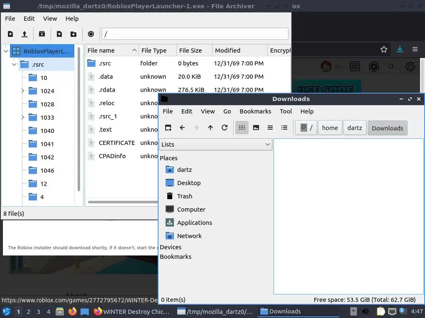Switch Downloads to detailed list view
The image size is (425, 318).
(x=284, y=128)
